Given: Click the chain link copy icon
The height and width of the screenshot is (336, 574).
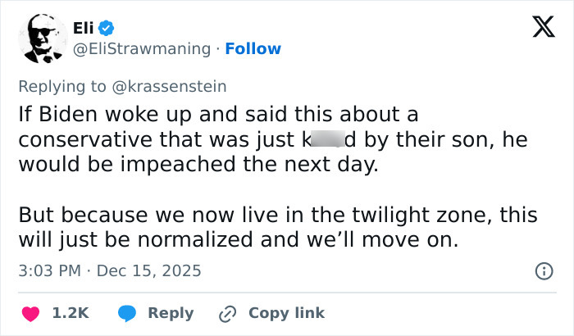Looking at the screenshot, I should point(226,313).
